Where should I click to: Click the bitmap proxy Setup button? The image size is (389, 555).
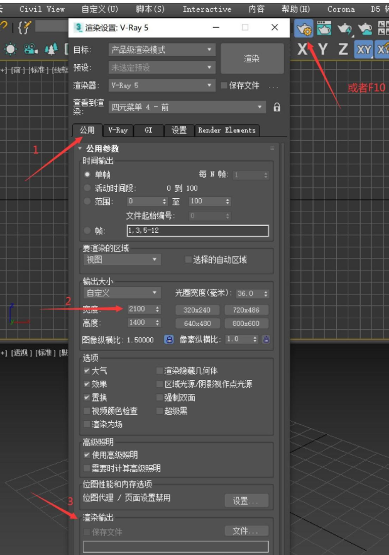[x=246, y=501]
